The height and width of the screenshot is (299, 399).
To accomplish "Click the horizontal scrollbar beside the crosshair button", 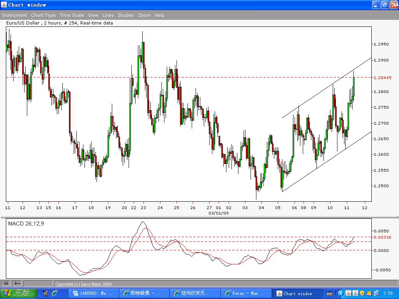I will pos(38,283).
